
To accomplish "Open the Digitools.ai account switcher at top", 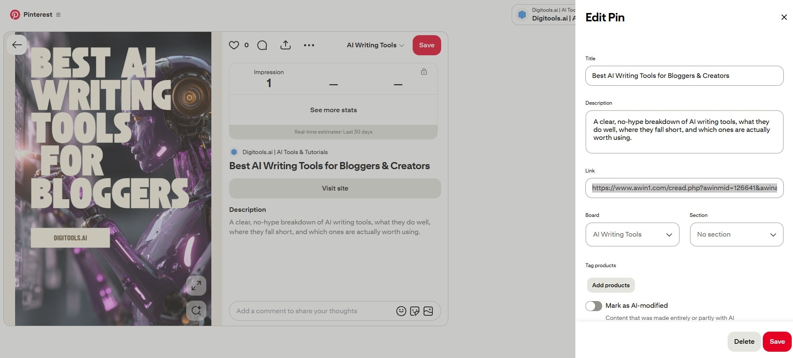I will click(543, 15).
